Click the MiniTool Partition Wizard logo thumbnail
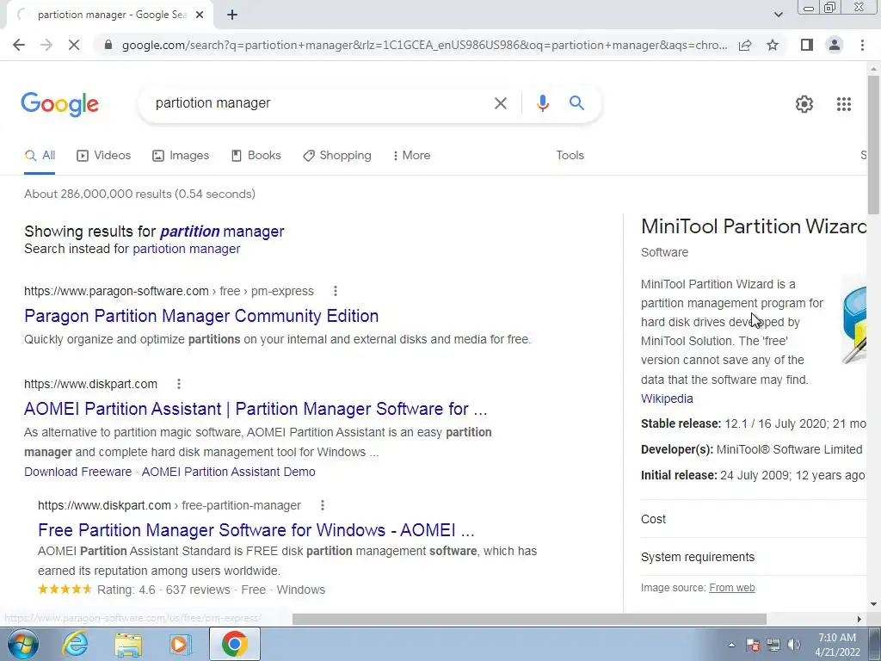The width and height of the screenshot is (881, 661). tap(853, 322)
